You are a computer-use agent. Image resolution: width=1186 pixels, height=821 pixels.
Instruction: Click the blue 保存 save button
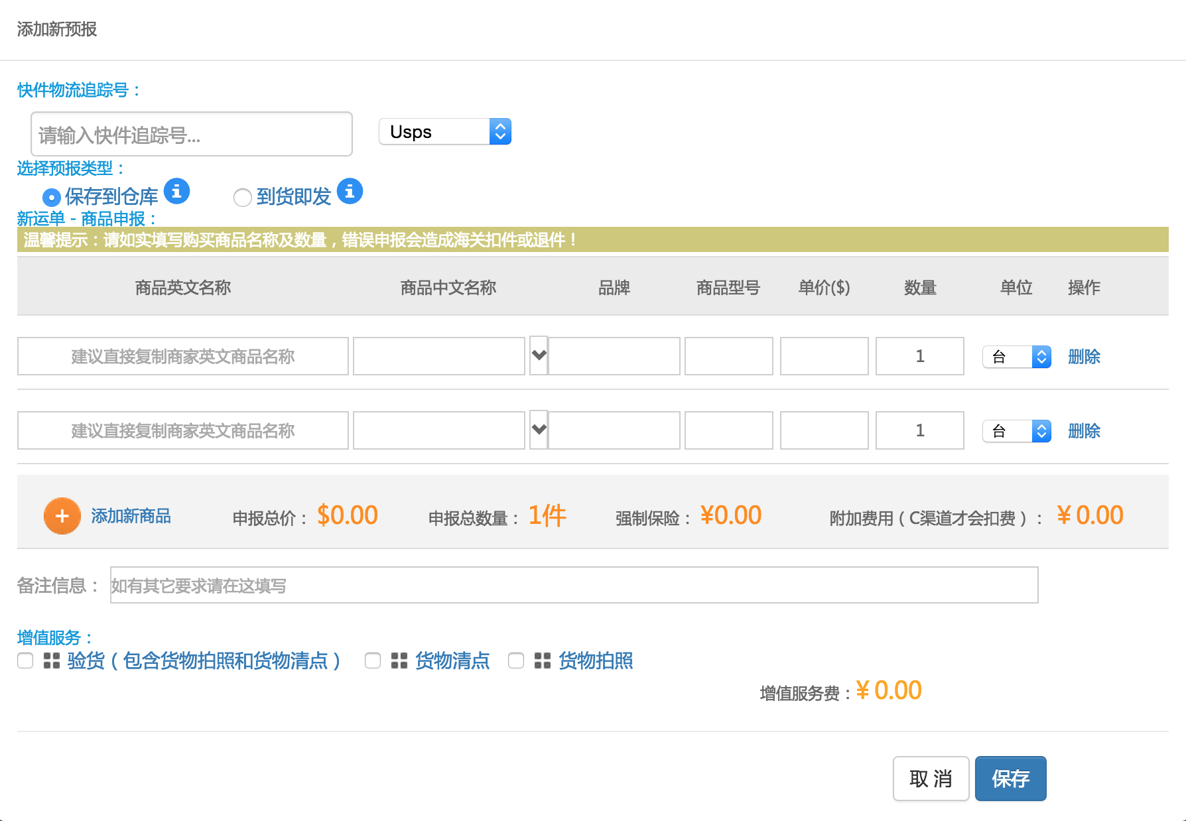click(x=1010, y=779)
